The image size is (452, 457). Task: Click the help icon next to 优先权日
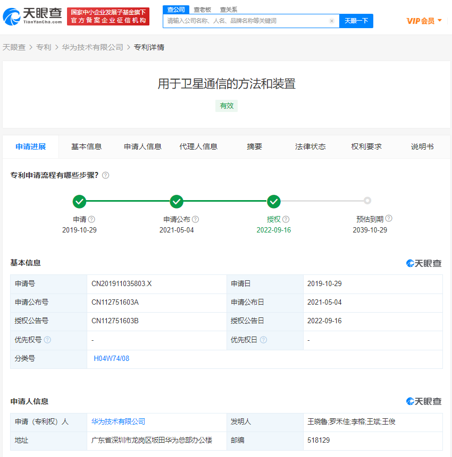click(263, 340)
